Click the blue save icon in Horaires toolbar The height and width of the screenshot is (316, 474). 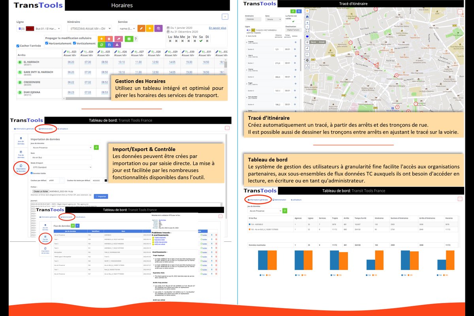109,45
